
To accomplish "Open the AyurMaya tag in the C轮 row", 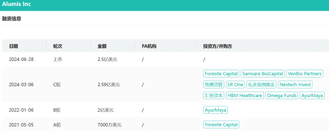I will point(312,96).
